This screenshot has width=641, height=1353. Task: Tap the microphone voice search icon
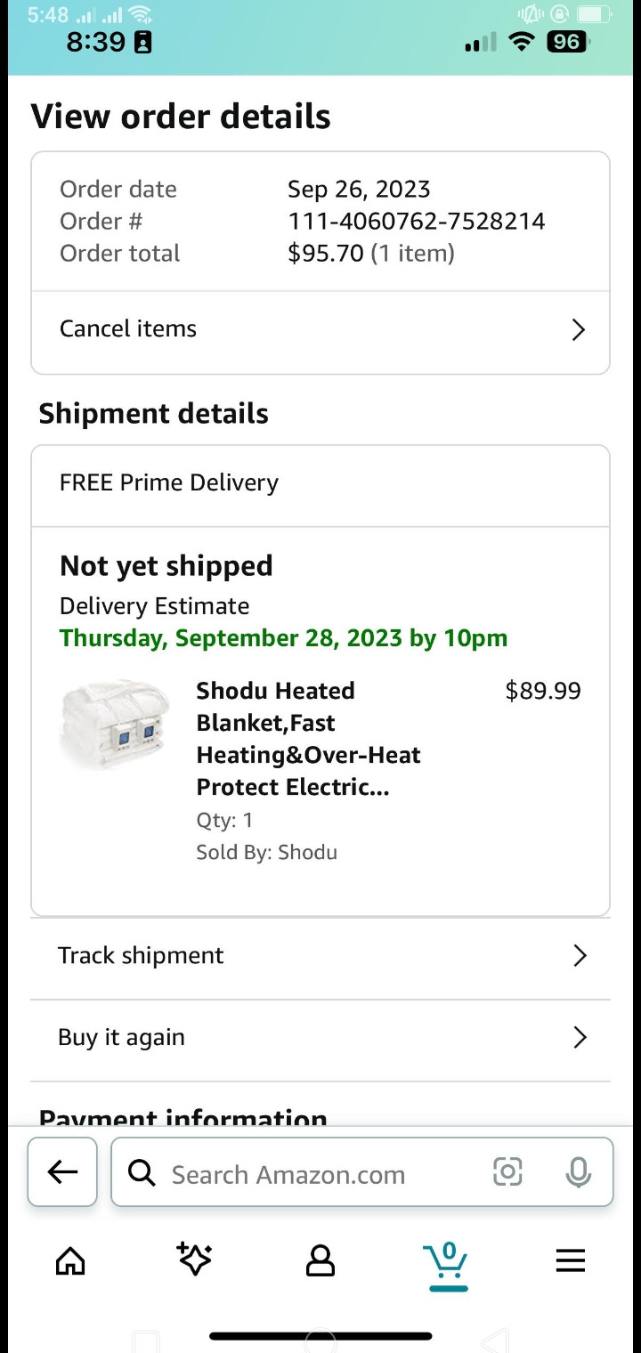pyautogui.click(x=579, y=1171)
